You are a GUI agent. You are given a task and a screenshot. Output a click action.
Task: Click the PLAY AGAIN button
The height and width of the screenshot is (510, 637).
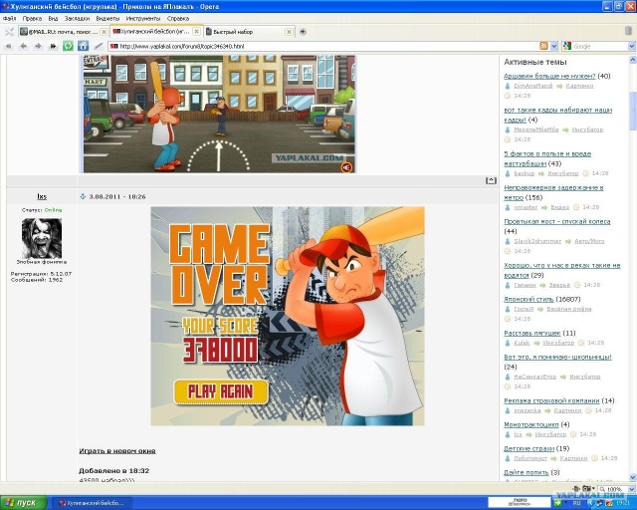point(221,391)
